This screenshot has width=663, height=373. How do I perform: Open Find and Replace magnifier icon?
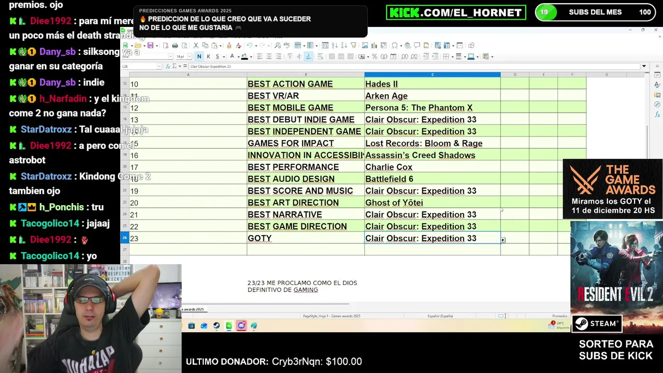278,46
